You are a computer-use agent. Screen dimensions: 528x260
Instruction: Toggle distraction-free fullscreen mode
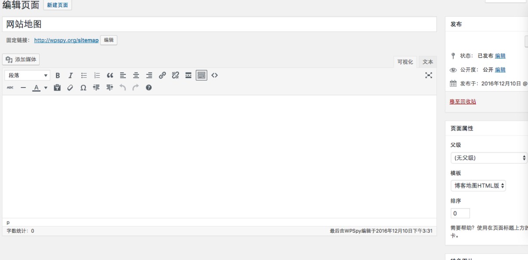pyautogui.click(x=429, y=75)
